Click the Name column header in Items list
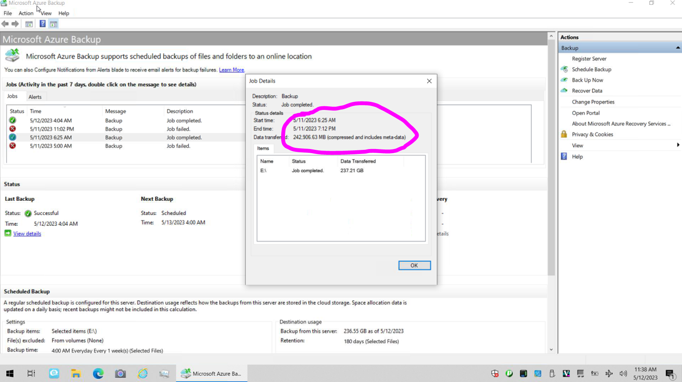Viewport: 682px width, 382px height. pyautogui.click(x=273, y=161)
